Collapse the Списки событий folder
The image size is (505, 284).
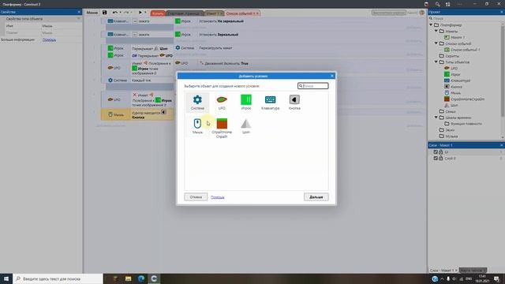(x=436, y=43)
